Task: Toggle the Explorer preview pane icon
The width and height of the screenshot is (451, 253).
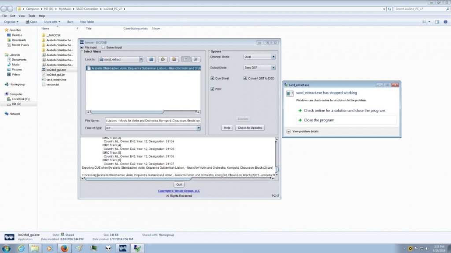Action: pos(437,22)
